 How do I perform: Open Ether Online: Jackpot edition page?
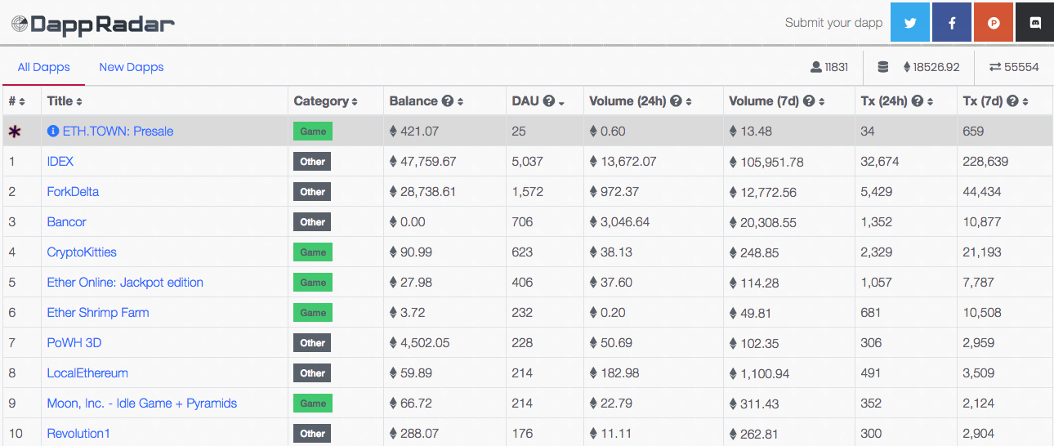pos(125,282)
